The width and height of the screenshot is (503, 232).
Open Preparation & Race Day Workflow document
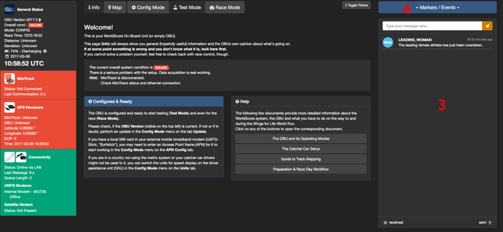[301, 169]
